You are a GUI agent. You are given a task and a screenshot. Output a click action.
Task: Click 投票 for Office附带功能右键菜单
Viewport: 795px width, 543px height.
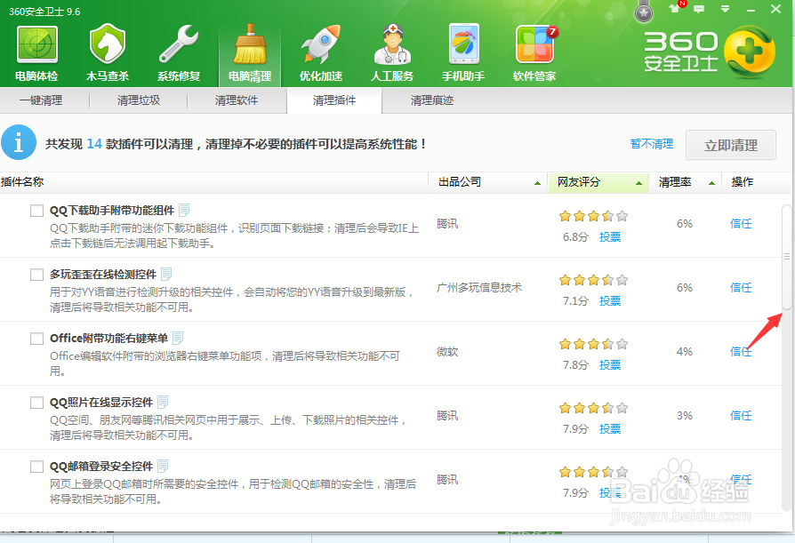click(x=610, y=364)
